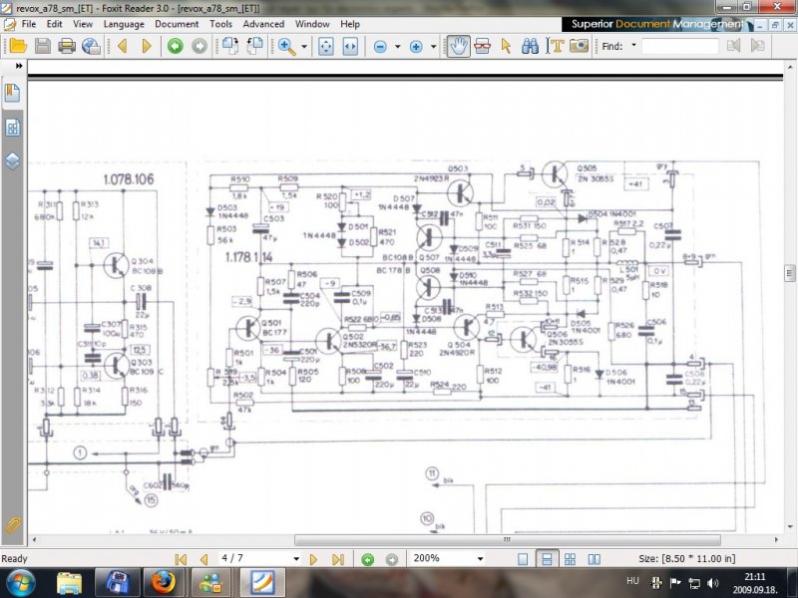Open the Layers side panel
This screenshot has height=598, width=798.
(12, 161)
